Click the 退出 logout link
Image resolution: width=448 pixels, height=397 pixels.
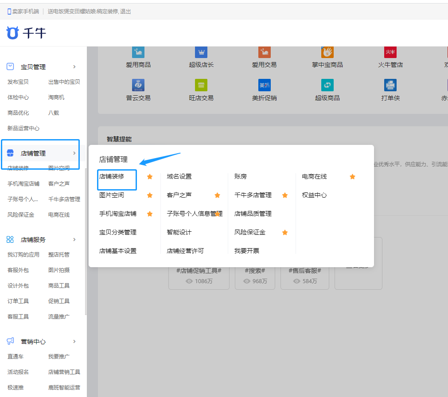(x=125, y=12)
